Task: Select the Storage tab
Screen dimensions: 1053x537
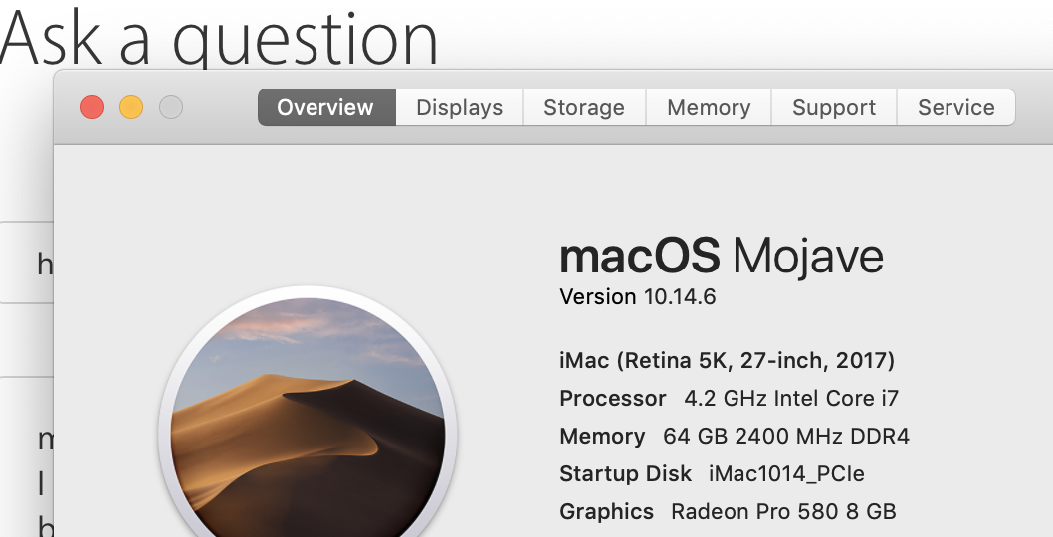Action: [x=583, y=107]
